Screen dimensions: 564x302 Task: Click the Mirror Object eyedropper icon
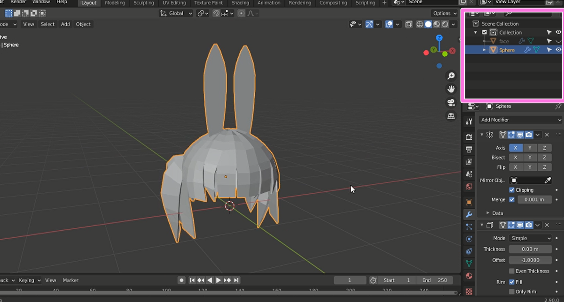[548, 180]
